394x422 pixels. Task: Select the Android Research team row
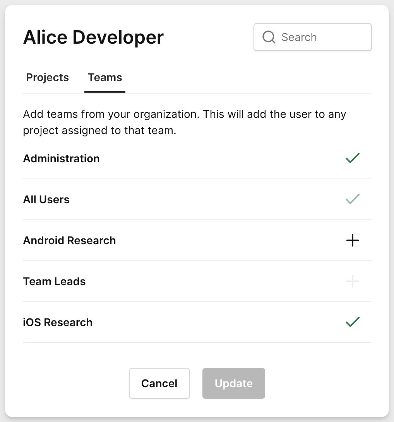(69, 240)
